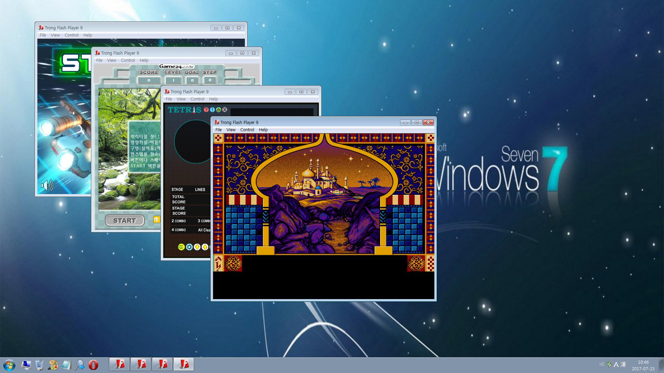Screen dimensions: 664x373
Task: Open View menu in Tetris window
Action: point(181,99)
